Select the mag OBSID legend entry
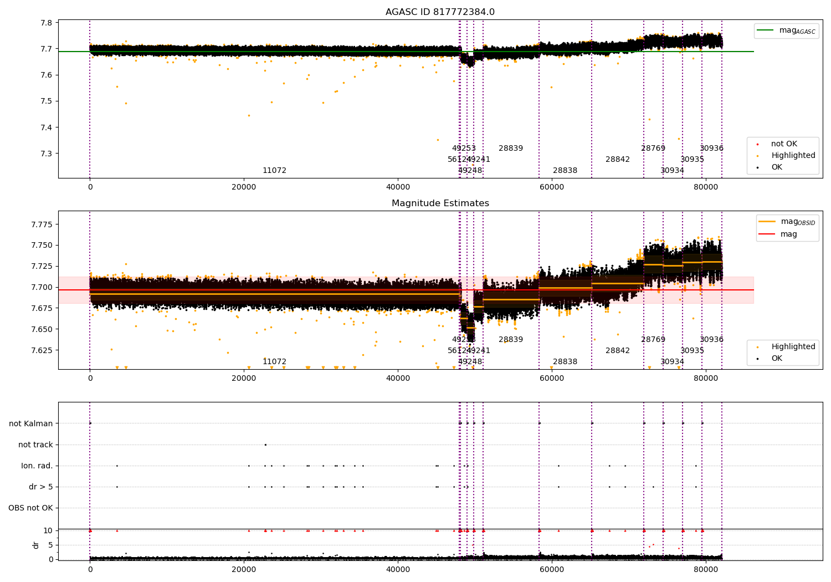This screenshot has width=831, height=582. 787,222
